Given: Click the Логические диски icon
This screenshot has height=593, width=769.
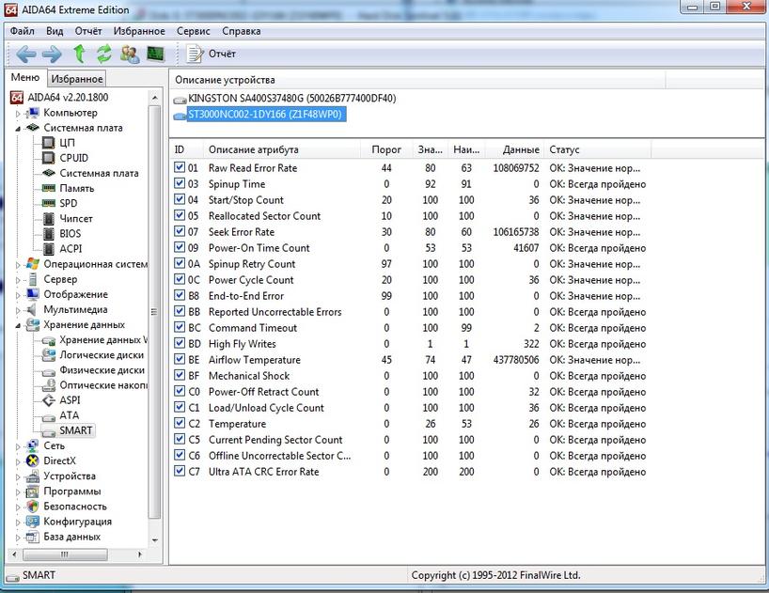Looking at the screenshot, I should pyautogui.click(x=49, y=355).
